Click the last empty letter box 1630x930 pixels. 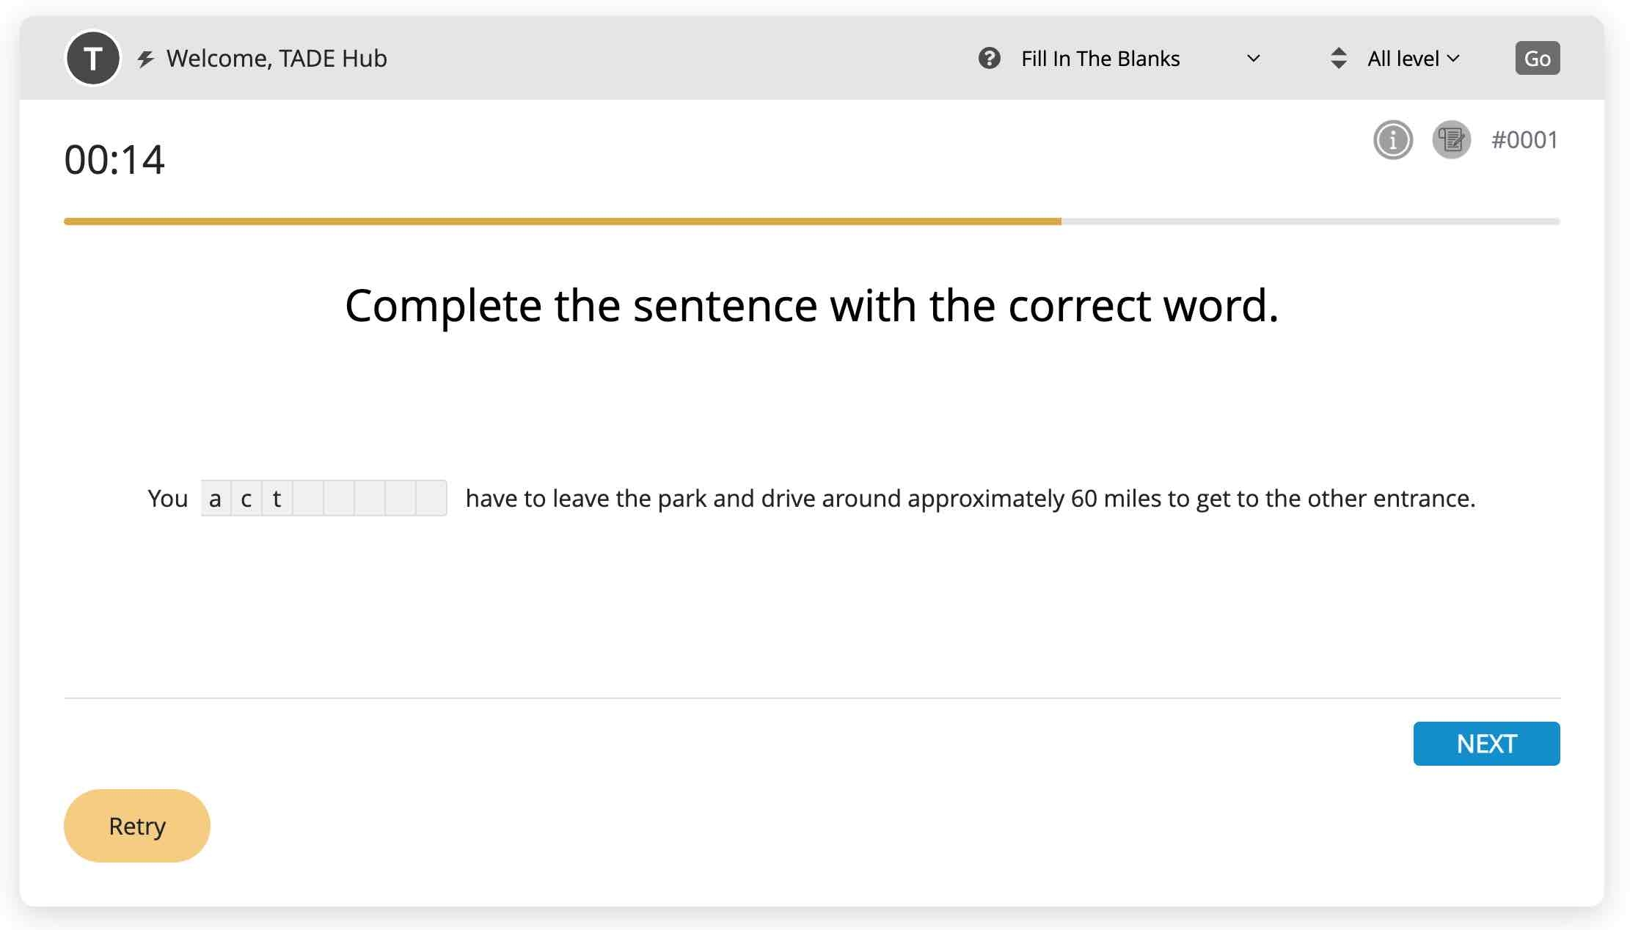431,498
